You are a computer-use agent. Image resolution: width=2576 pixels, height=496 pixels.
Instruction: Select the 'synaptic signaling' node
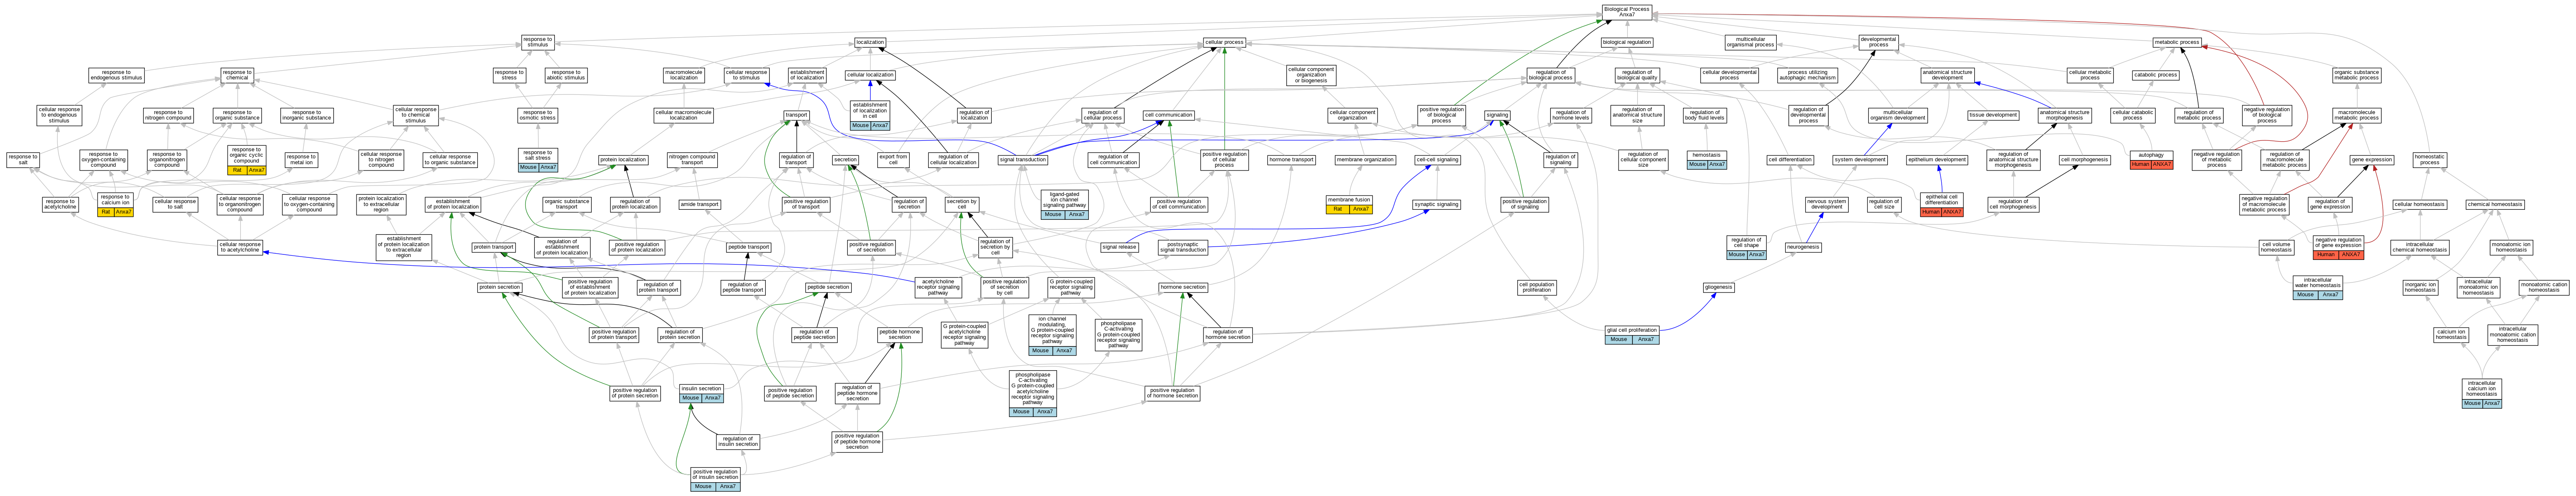(x=1437, y=205)
